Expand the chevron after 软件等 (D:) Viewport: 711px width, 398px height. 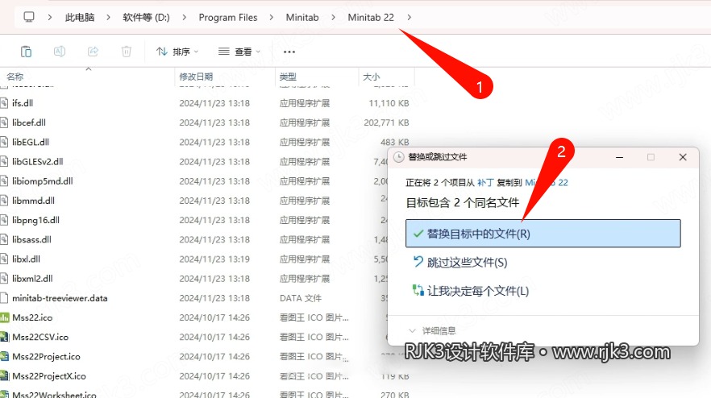pos(184,17)
